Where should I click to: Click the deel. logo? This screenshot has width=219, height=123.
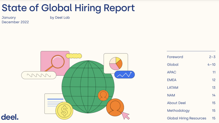pyautogui.click(x=10, y=117)
